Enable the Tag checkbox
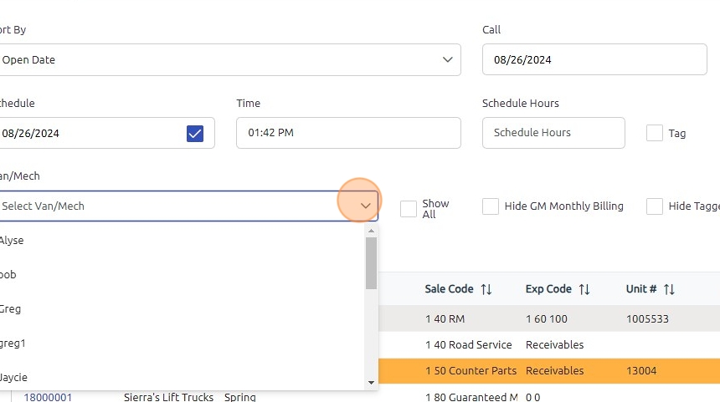Image resolution: width=720 pixels, height=402 pixels. click(655, 133)
